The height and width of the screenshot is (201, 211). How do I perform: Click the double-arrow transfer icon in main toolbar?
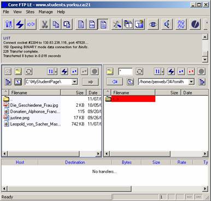click(x=31, y=24)
